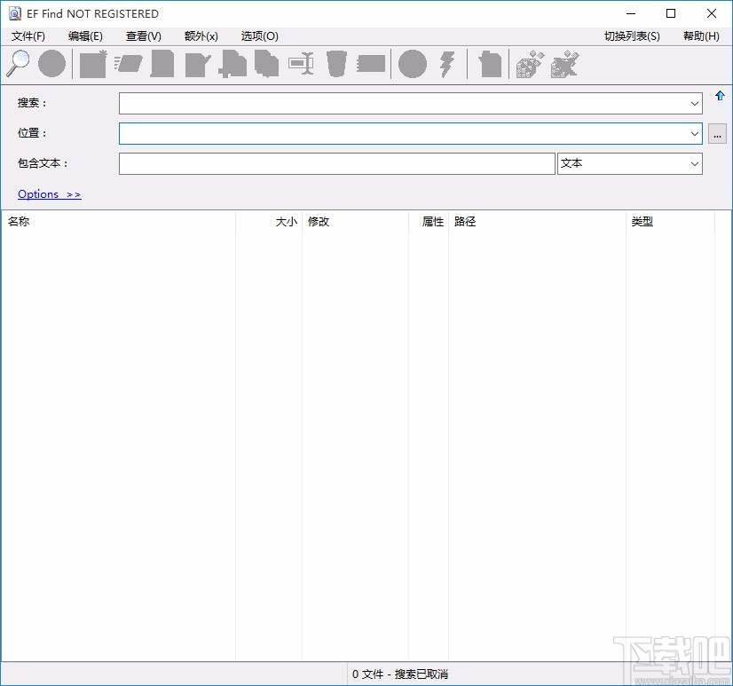The height and width of the screenshot is (686, 733).
Task: Open the 选项(O) menu
Action: (x=259, y=36)
